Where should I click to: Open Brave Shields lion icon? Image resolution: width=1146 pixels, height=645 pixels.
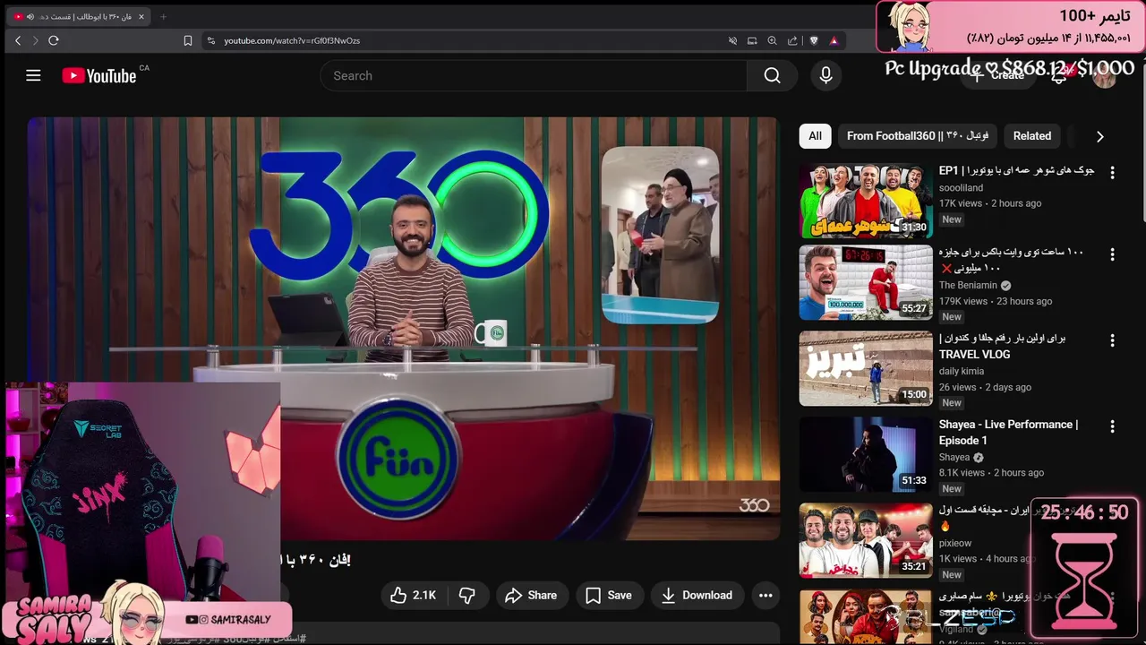coord(814,40)
